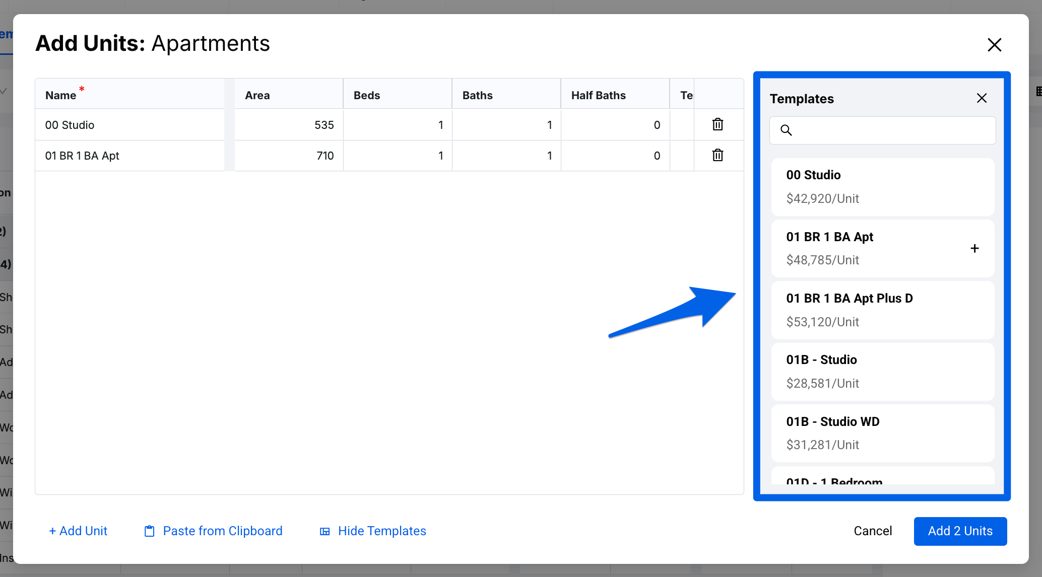Pick the 01B - Studio WD template
The image size is (1042, 577).
pyautogui.click(x=882, y=433)
